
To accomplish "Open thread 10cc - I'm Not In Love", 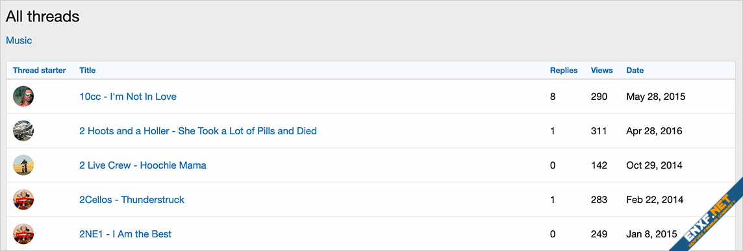I will (x=128, y=97).
